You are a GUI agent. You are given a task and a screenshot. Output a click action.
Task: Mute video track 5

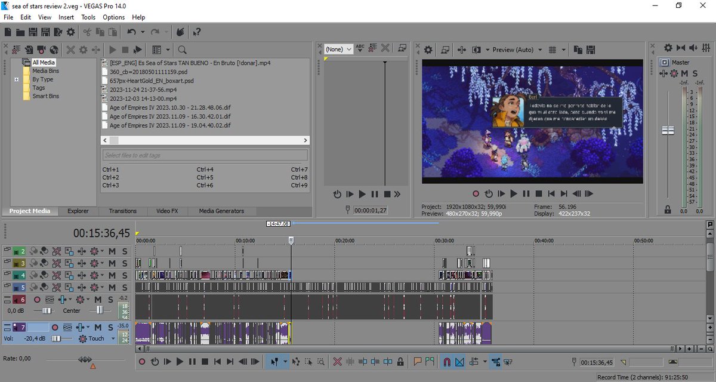coord(112,287)
